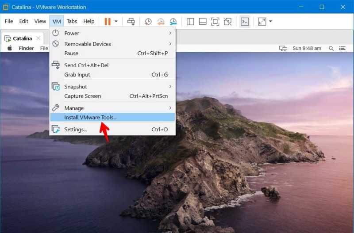Open the Finder menu in macOS menu bar
Screen dimensions: 354x233
26,48
